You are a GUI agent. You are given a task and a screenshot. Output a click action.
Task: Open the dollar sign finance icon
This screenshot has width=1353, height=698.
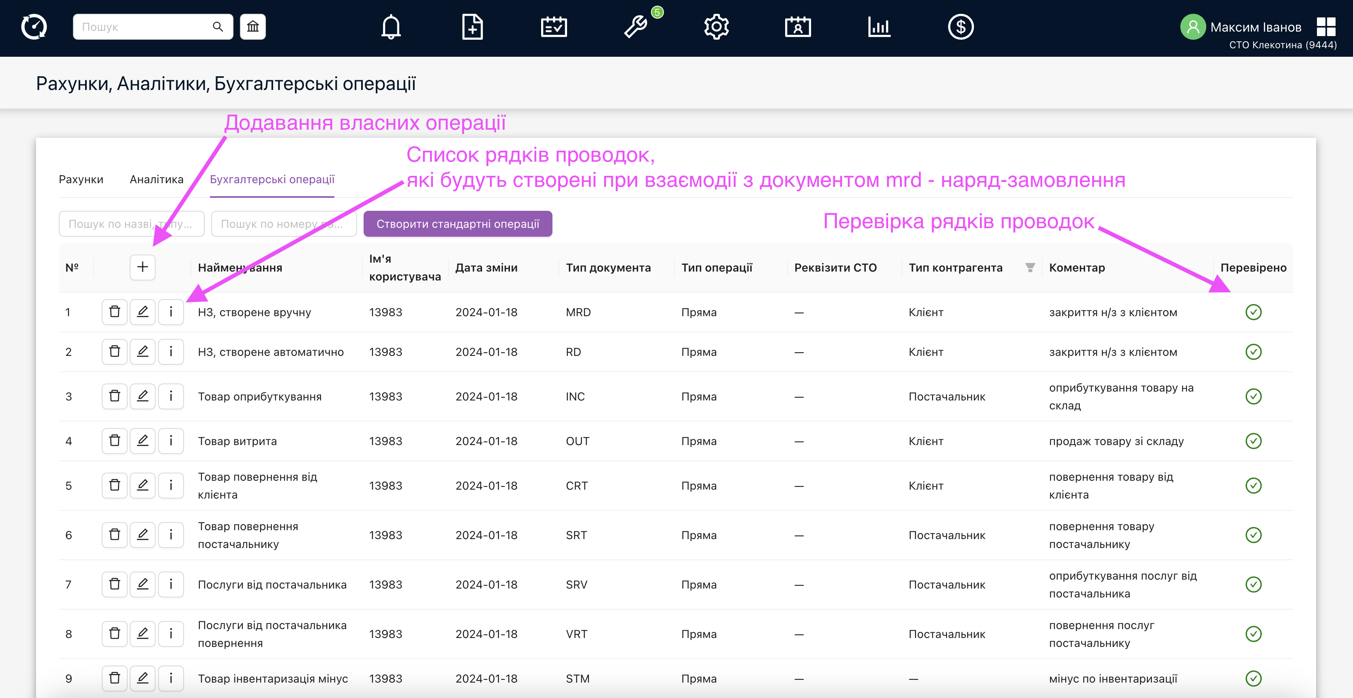point(961,27)
